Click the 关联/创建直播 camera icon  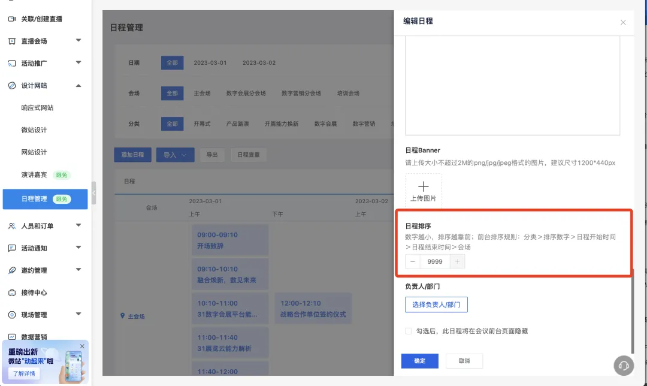tap(11, 19)
